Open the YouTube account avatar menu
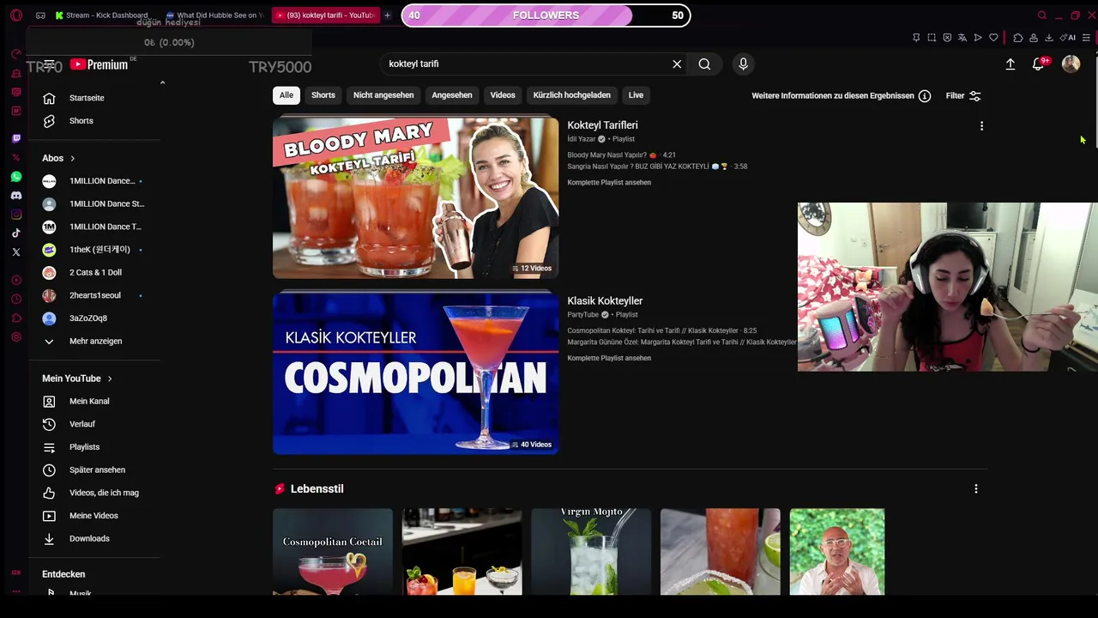The height and width of the screenshot is (618, 1098). click(x=1071, y=64)
